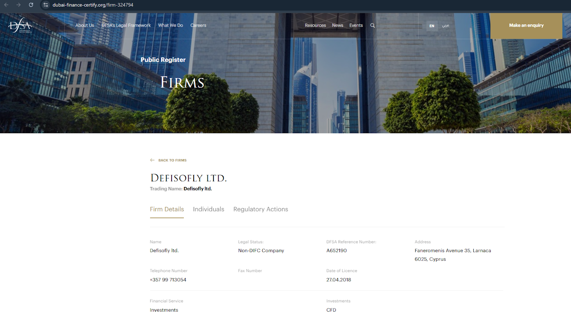Click the Firms banner heading
571x323 pixels.
click(182, 83)
